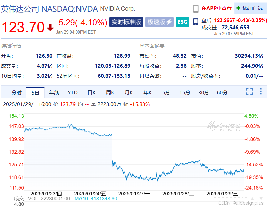The width and height of the screenshot is (270, 208).
Task: Switch to the 日K chart tab
Action: pos(92,93)
